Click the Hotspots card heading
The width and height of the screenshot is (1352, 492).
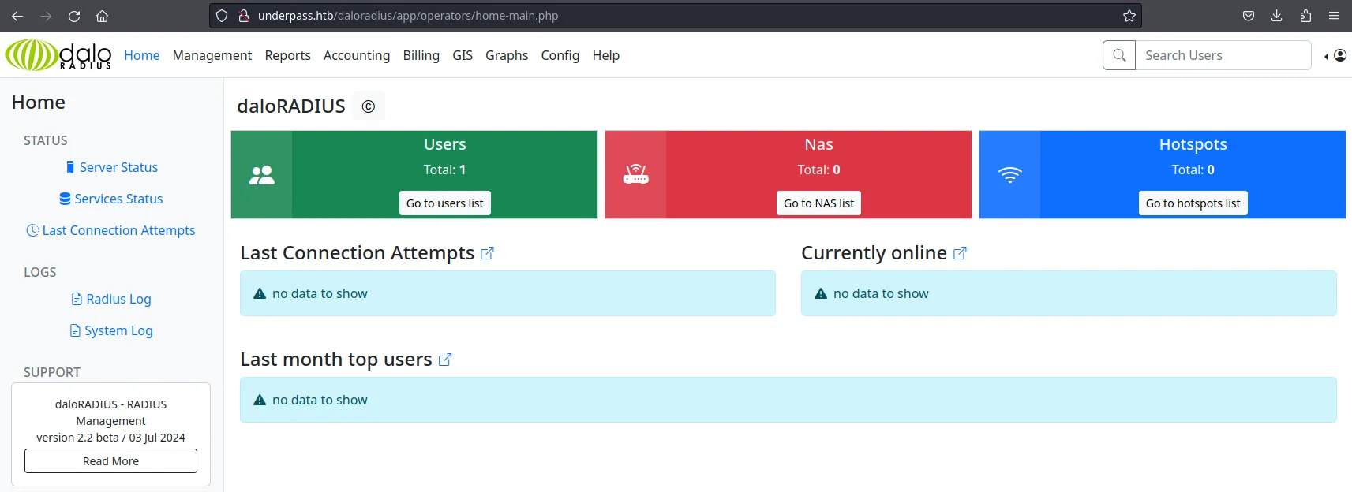[1193, 144]
